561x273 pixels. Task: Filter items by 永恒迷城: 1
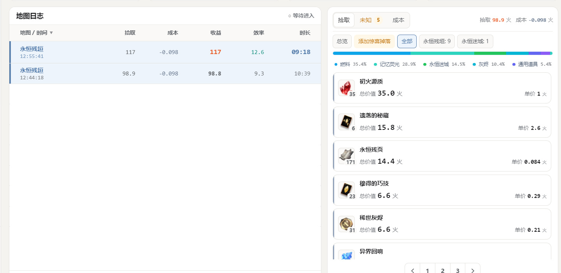tap(475, 41)
